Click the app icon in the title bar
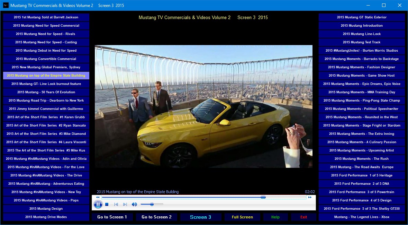408x225 pixels. coord(6,5)
